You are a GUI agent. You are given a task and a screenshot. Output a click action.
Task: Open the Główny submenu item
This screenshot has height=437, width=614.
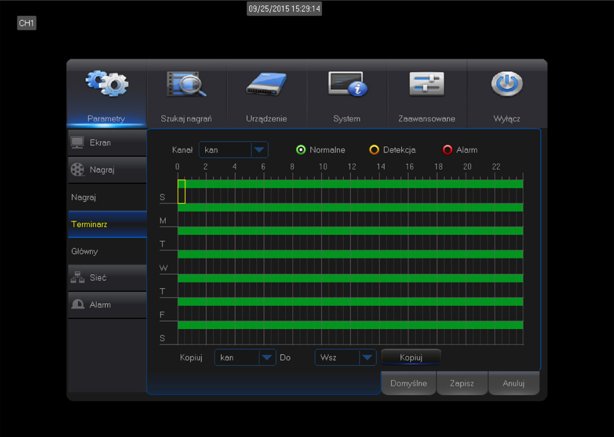(107, 251)
